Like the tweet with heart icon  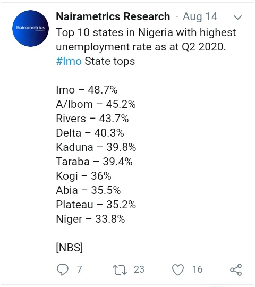[x=178, y=269]
